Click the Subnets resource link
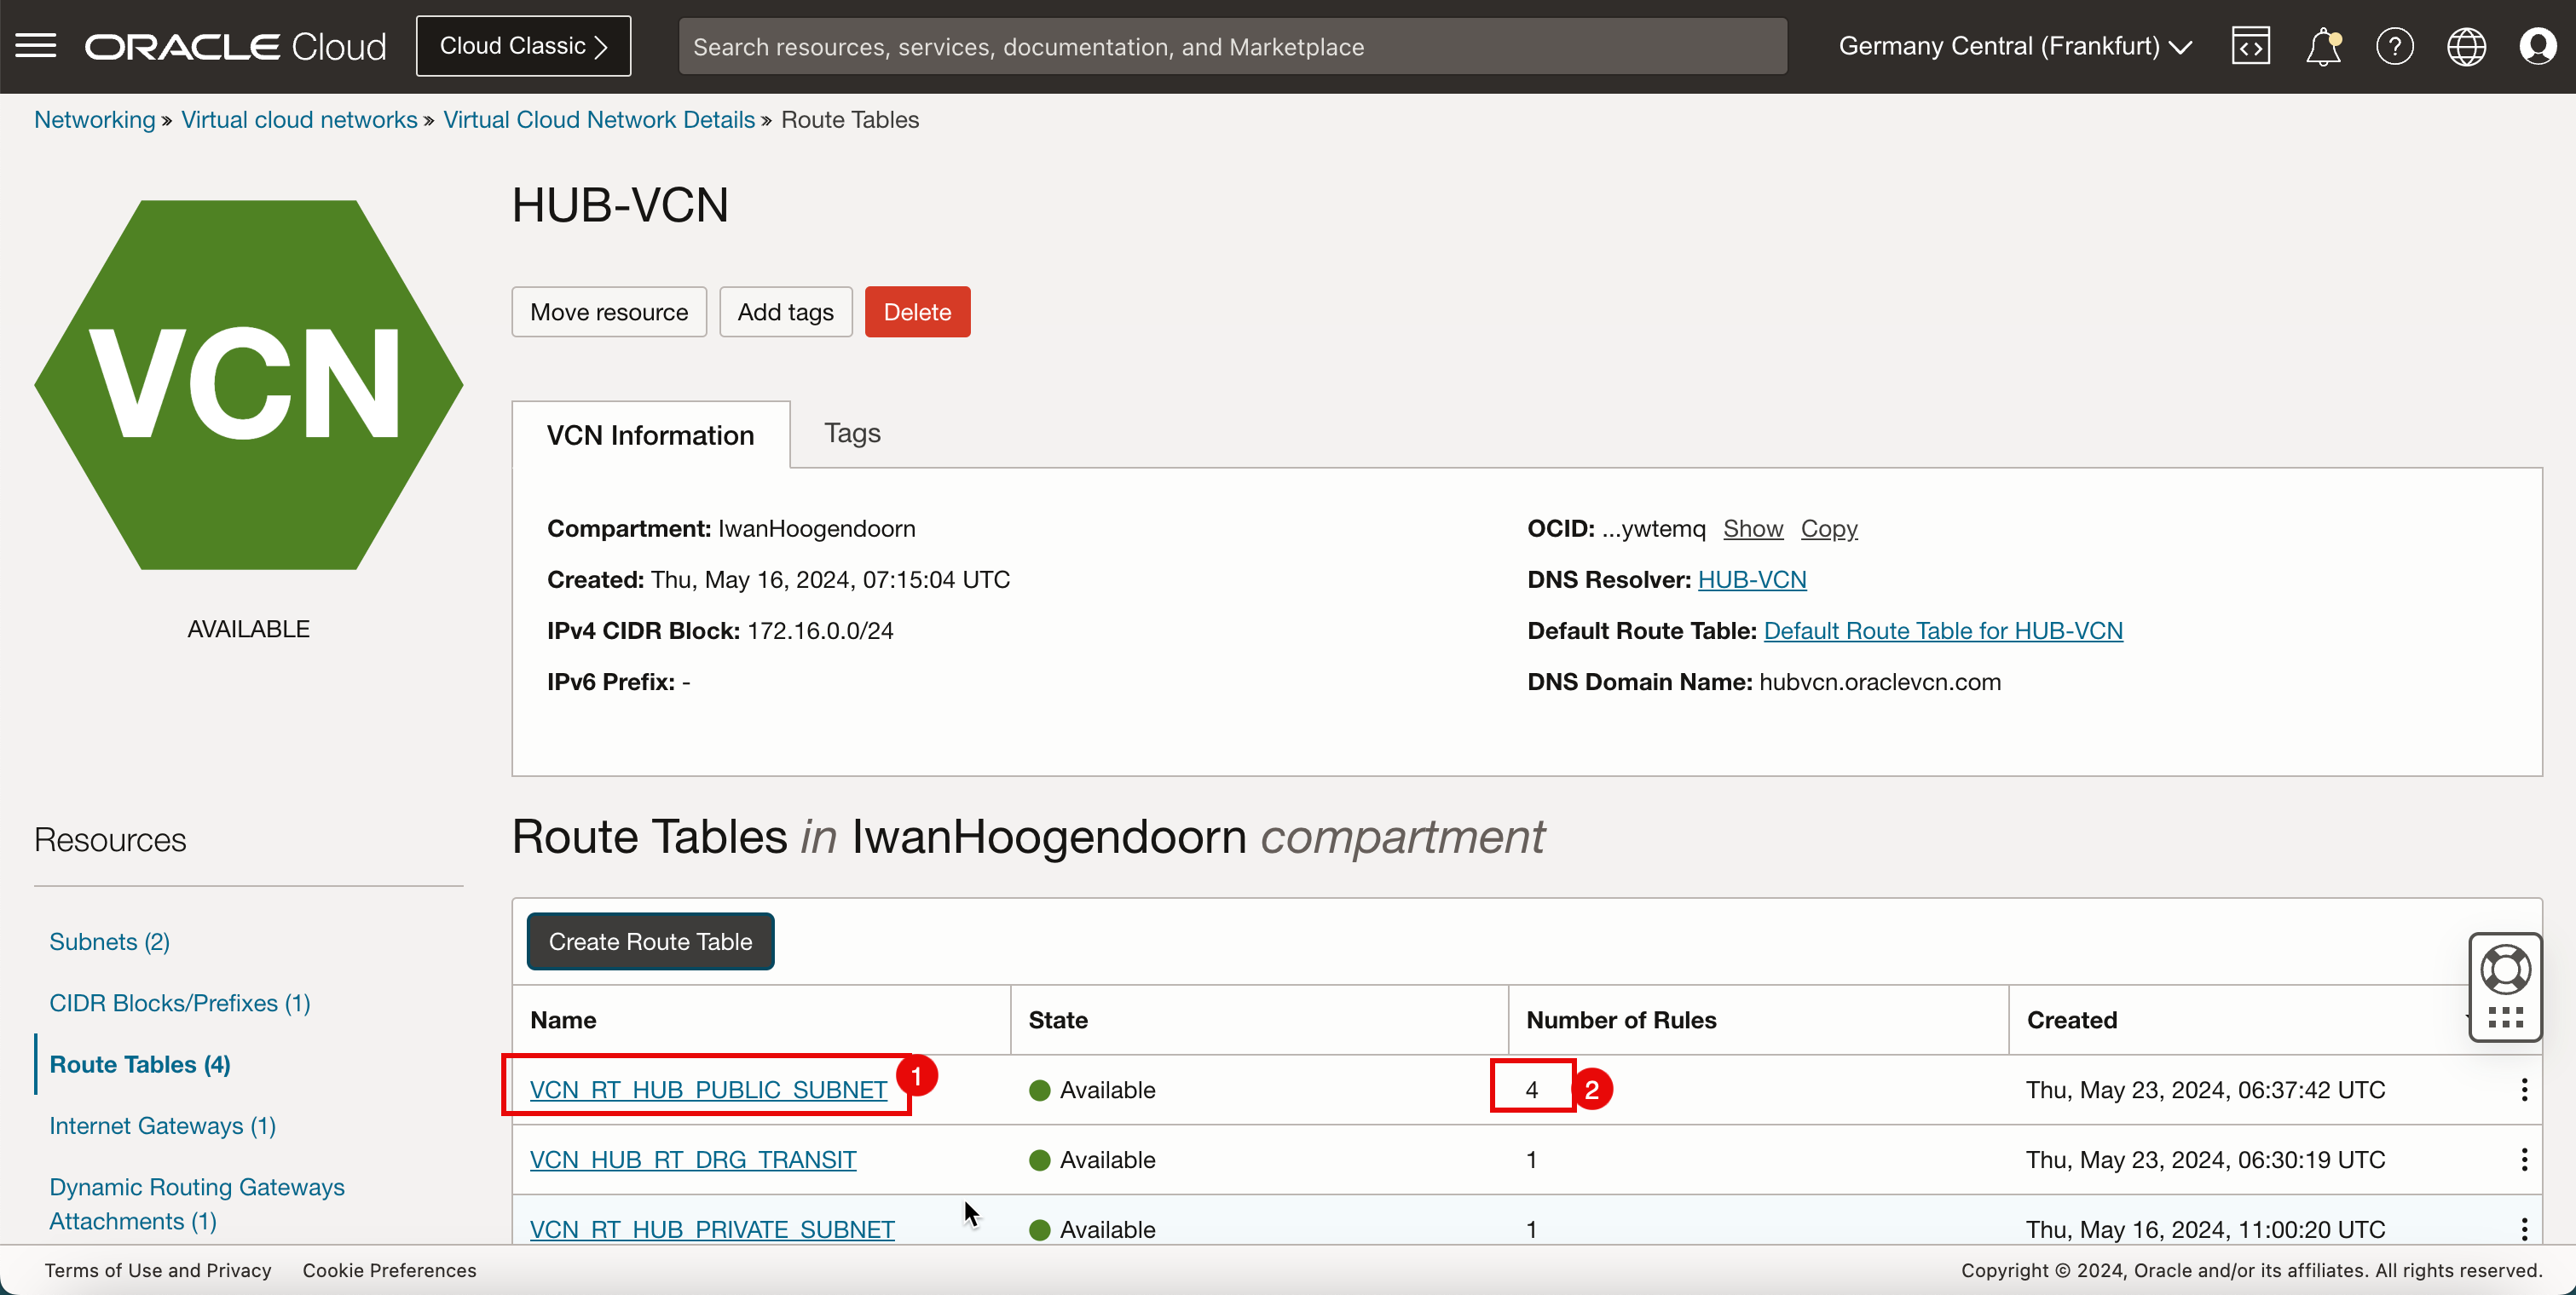 [109, 941]
